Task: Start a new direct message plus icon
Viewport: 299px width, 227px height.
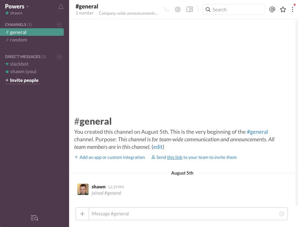Action: [x=59, y=57]
